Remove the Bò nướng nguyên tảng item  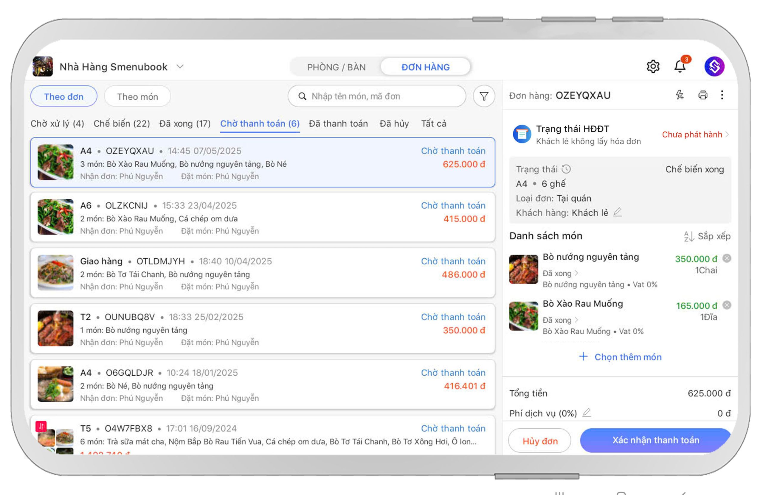tap(727, 258)
